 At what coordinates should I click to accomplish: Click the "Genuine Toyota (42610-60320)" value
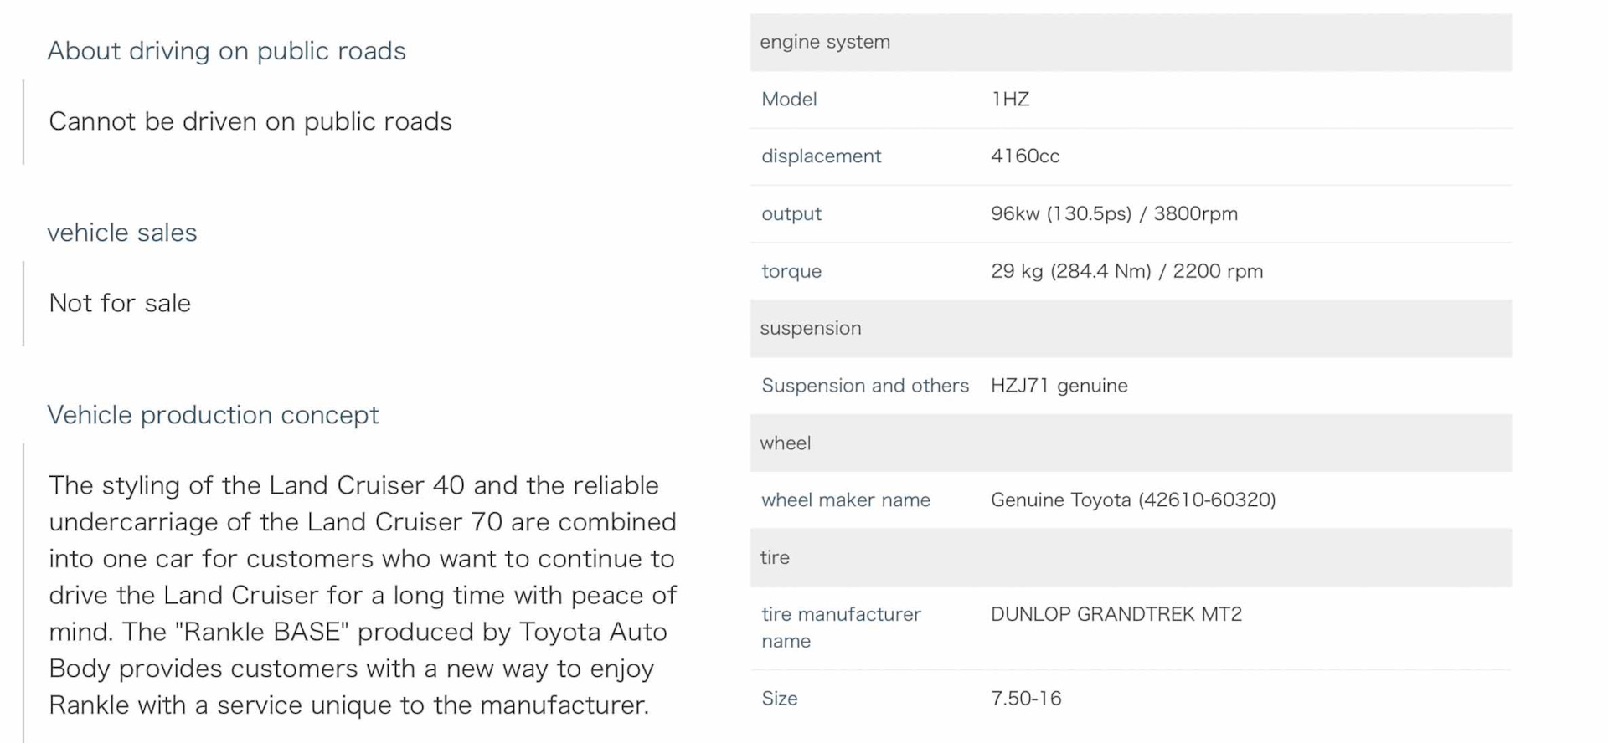click(x=1133, y=500)
